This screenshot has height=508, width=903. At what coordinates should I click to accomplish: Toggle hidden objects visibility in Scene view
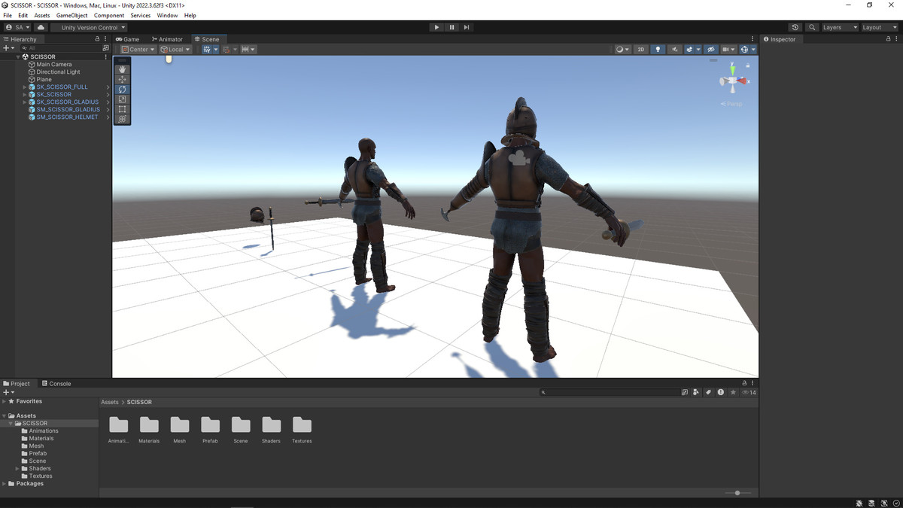pyautogui.click(x=711, y=50)
